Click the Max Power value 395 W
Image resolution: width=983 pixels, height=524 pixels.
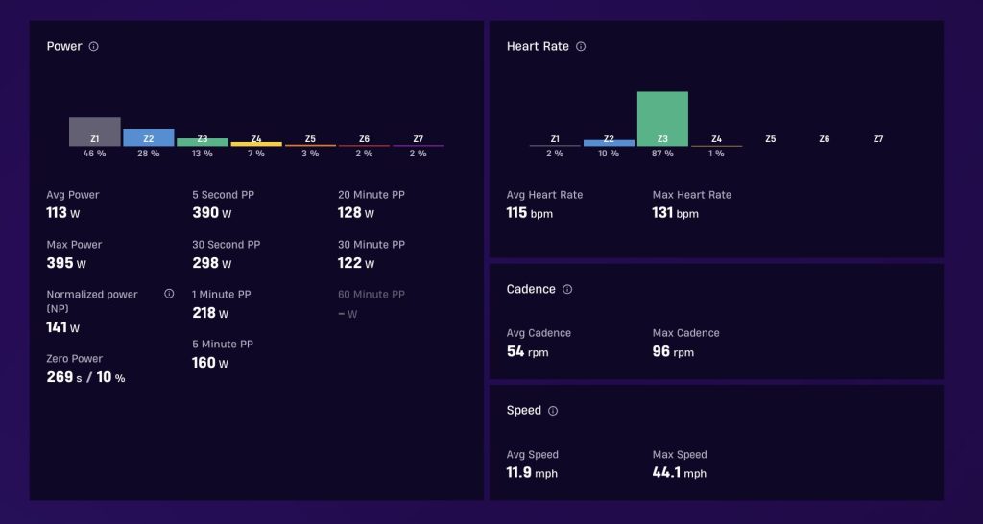pos(66,263)
